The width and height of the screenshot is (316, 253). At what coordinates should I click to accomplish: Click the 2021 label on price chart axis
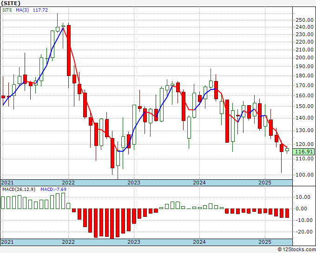[x=7, y=183]
